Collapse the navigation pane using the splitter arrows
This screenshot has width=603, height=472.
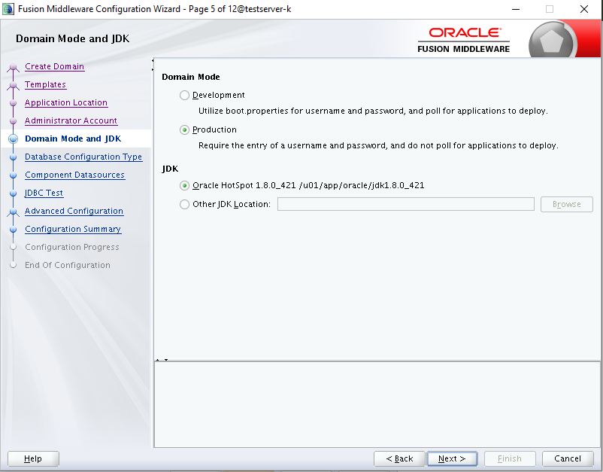pos(153,65)
